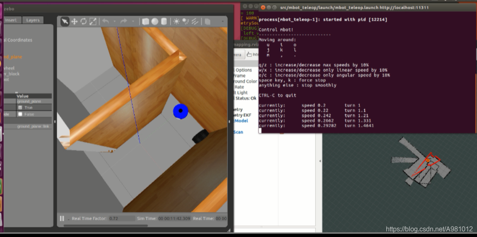
Task: Open the redo history dropdown arrow
Action: [132, 21]
